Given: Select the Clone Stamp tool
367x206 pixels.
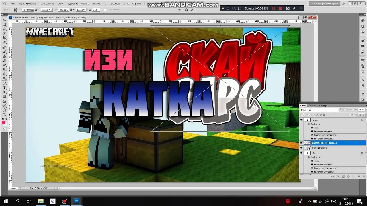Looking at the screenshot, I should (4, 56).
